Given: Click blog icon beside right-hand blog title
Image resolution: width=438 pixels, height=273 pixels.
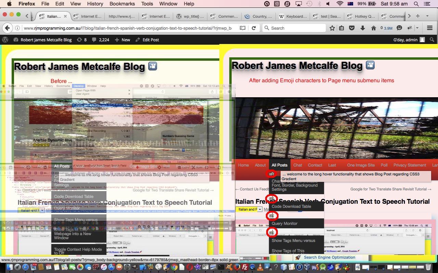Looking at the screenshot, I should tap(370, 65).
